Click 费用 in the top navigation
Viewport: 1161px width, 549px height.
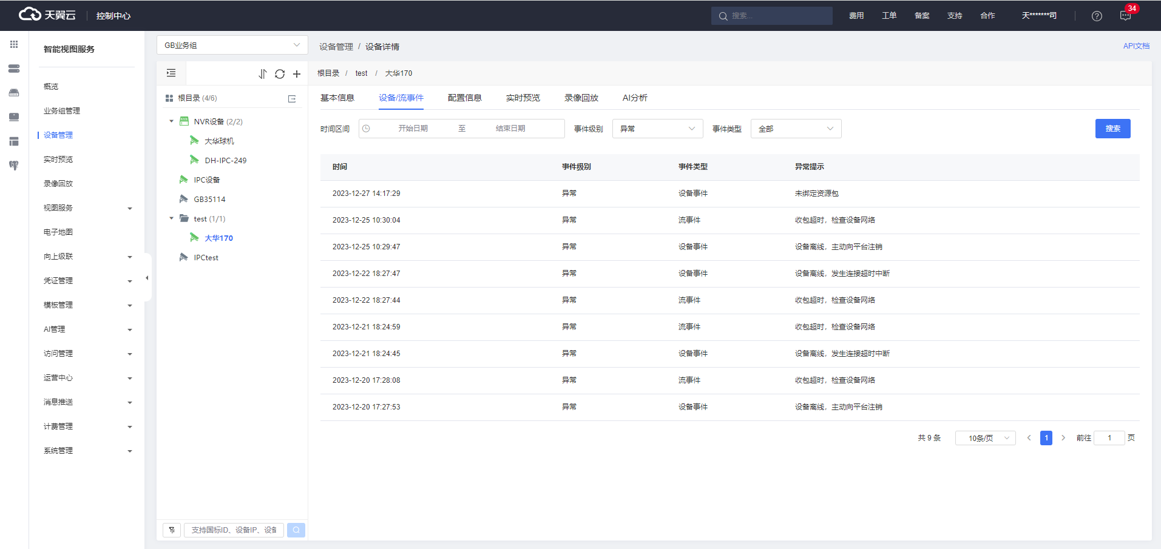tap(856, 16)
